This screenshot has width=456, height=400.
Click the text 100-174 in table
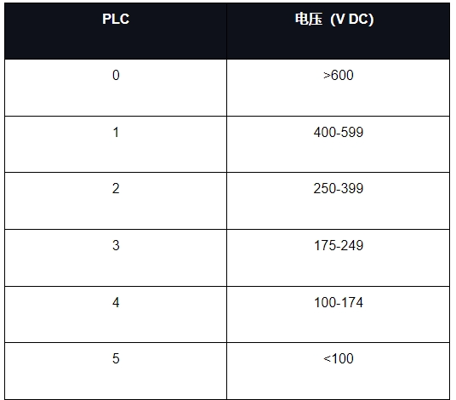point(339,302)
